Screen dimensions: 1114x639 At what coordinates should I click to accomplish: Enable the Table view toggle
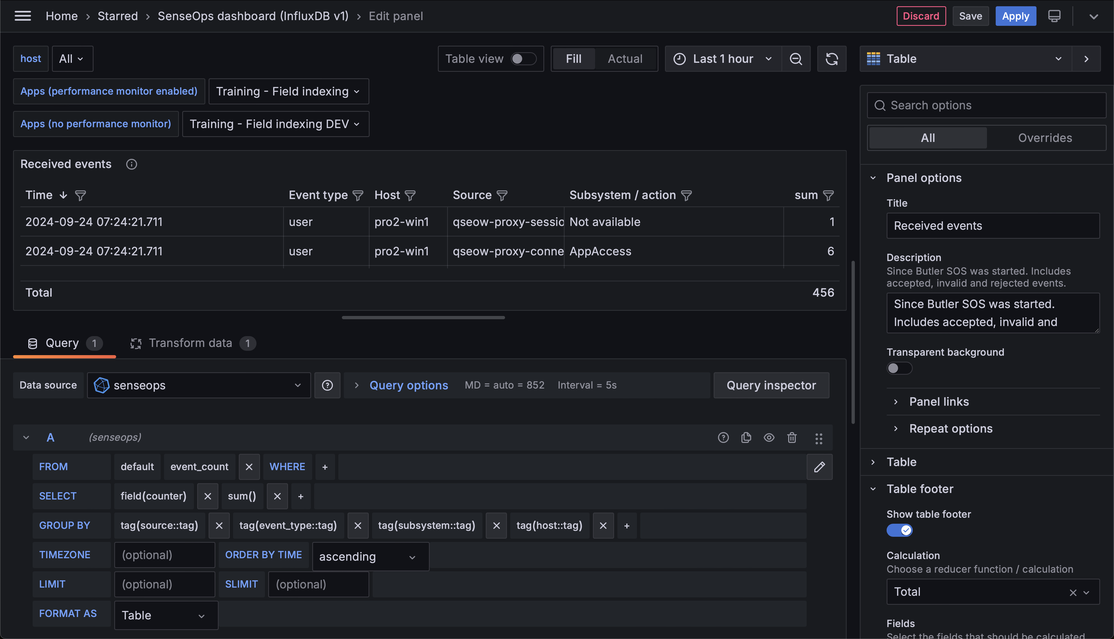tap(523, 58)
